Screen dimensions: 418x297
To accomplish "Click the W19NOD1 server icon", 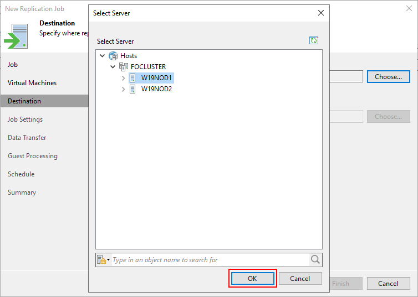I will 132,78.
